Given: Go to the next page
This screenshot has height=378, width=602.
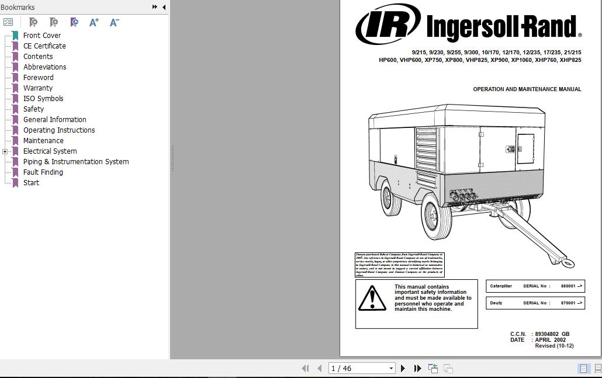Looking at the screenshot, I should [403, 369].
